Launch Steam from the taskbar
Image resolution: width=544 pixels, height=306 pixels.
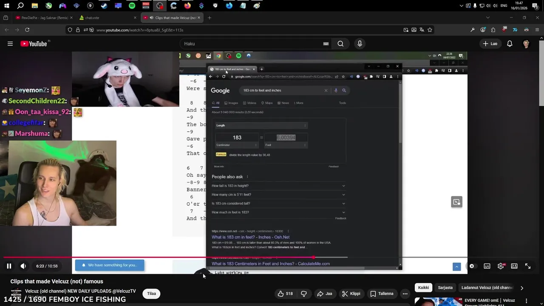[x=104, y=6]
